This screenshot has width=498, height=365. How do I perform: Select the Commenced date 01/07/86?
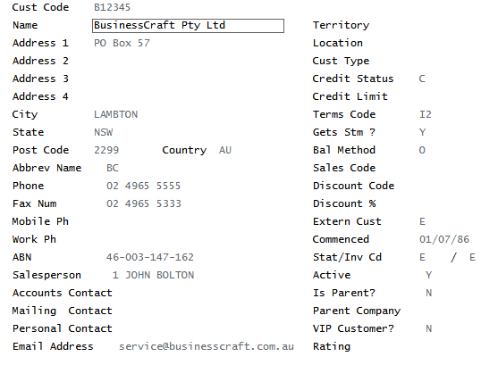point(444,239)
